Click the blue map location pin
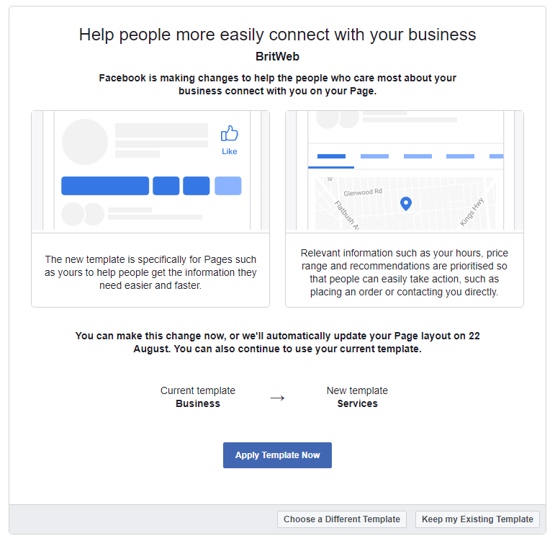Viewport: 555px width, 541px height. pyautogui.click(x=405, y=204)
